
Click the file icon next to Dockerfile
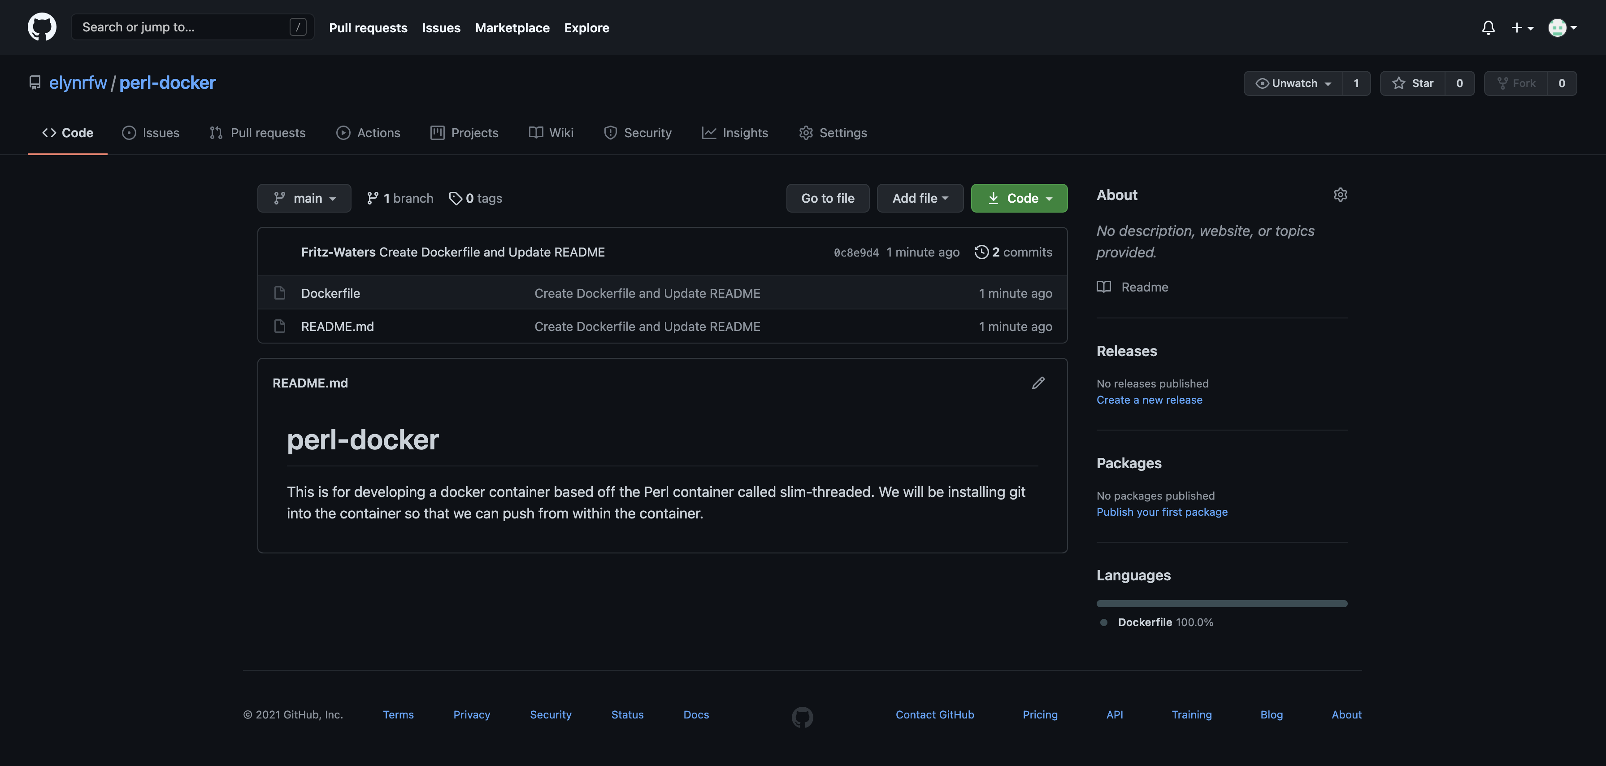click(x=279, y=292)
